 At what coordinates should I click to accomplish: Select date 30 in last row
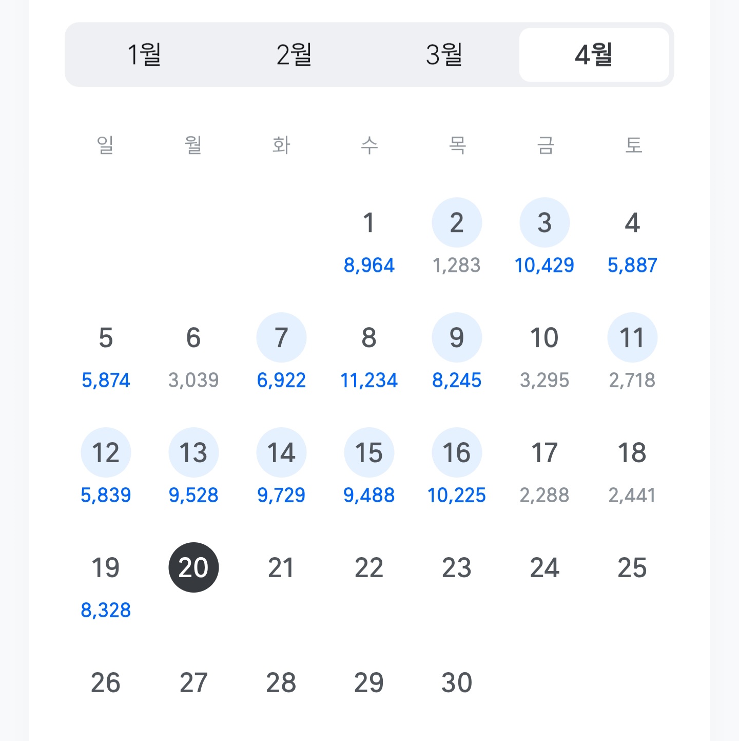tap(457, 683)
